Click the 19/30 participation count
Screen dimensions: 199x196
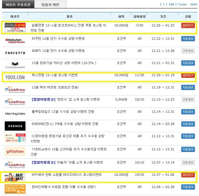(139, 175)
